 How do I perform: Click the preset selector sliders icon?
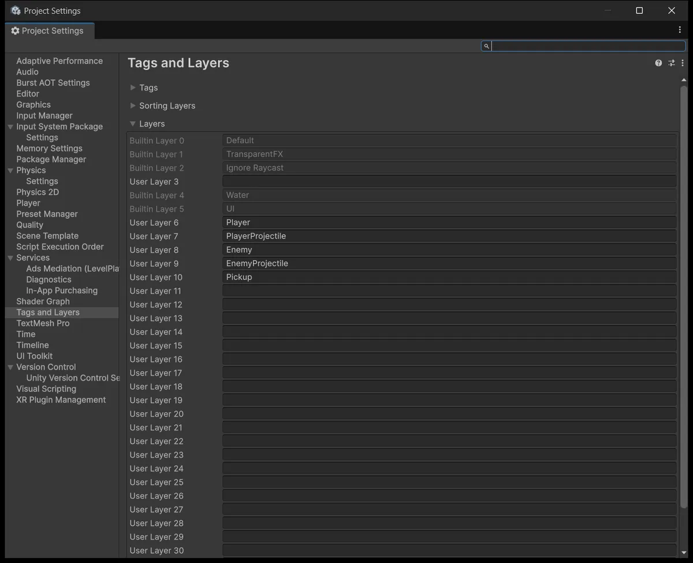pos(672,63)
